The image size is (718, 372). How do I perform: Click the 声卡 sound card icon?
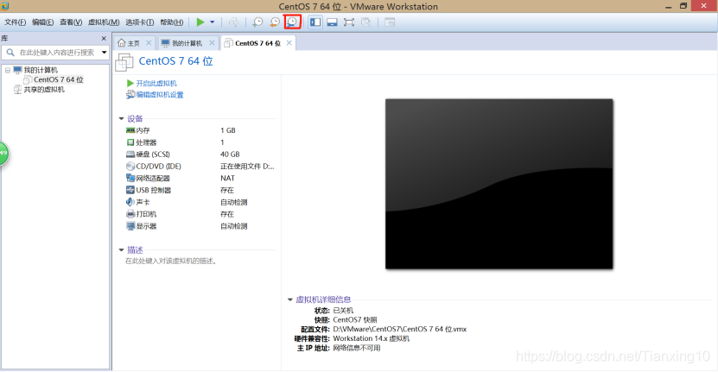point(130,202)
